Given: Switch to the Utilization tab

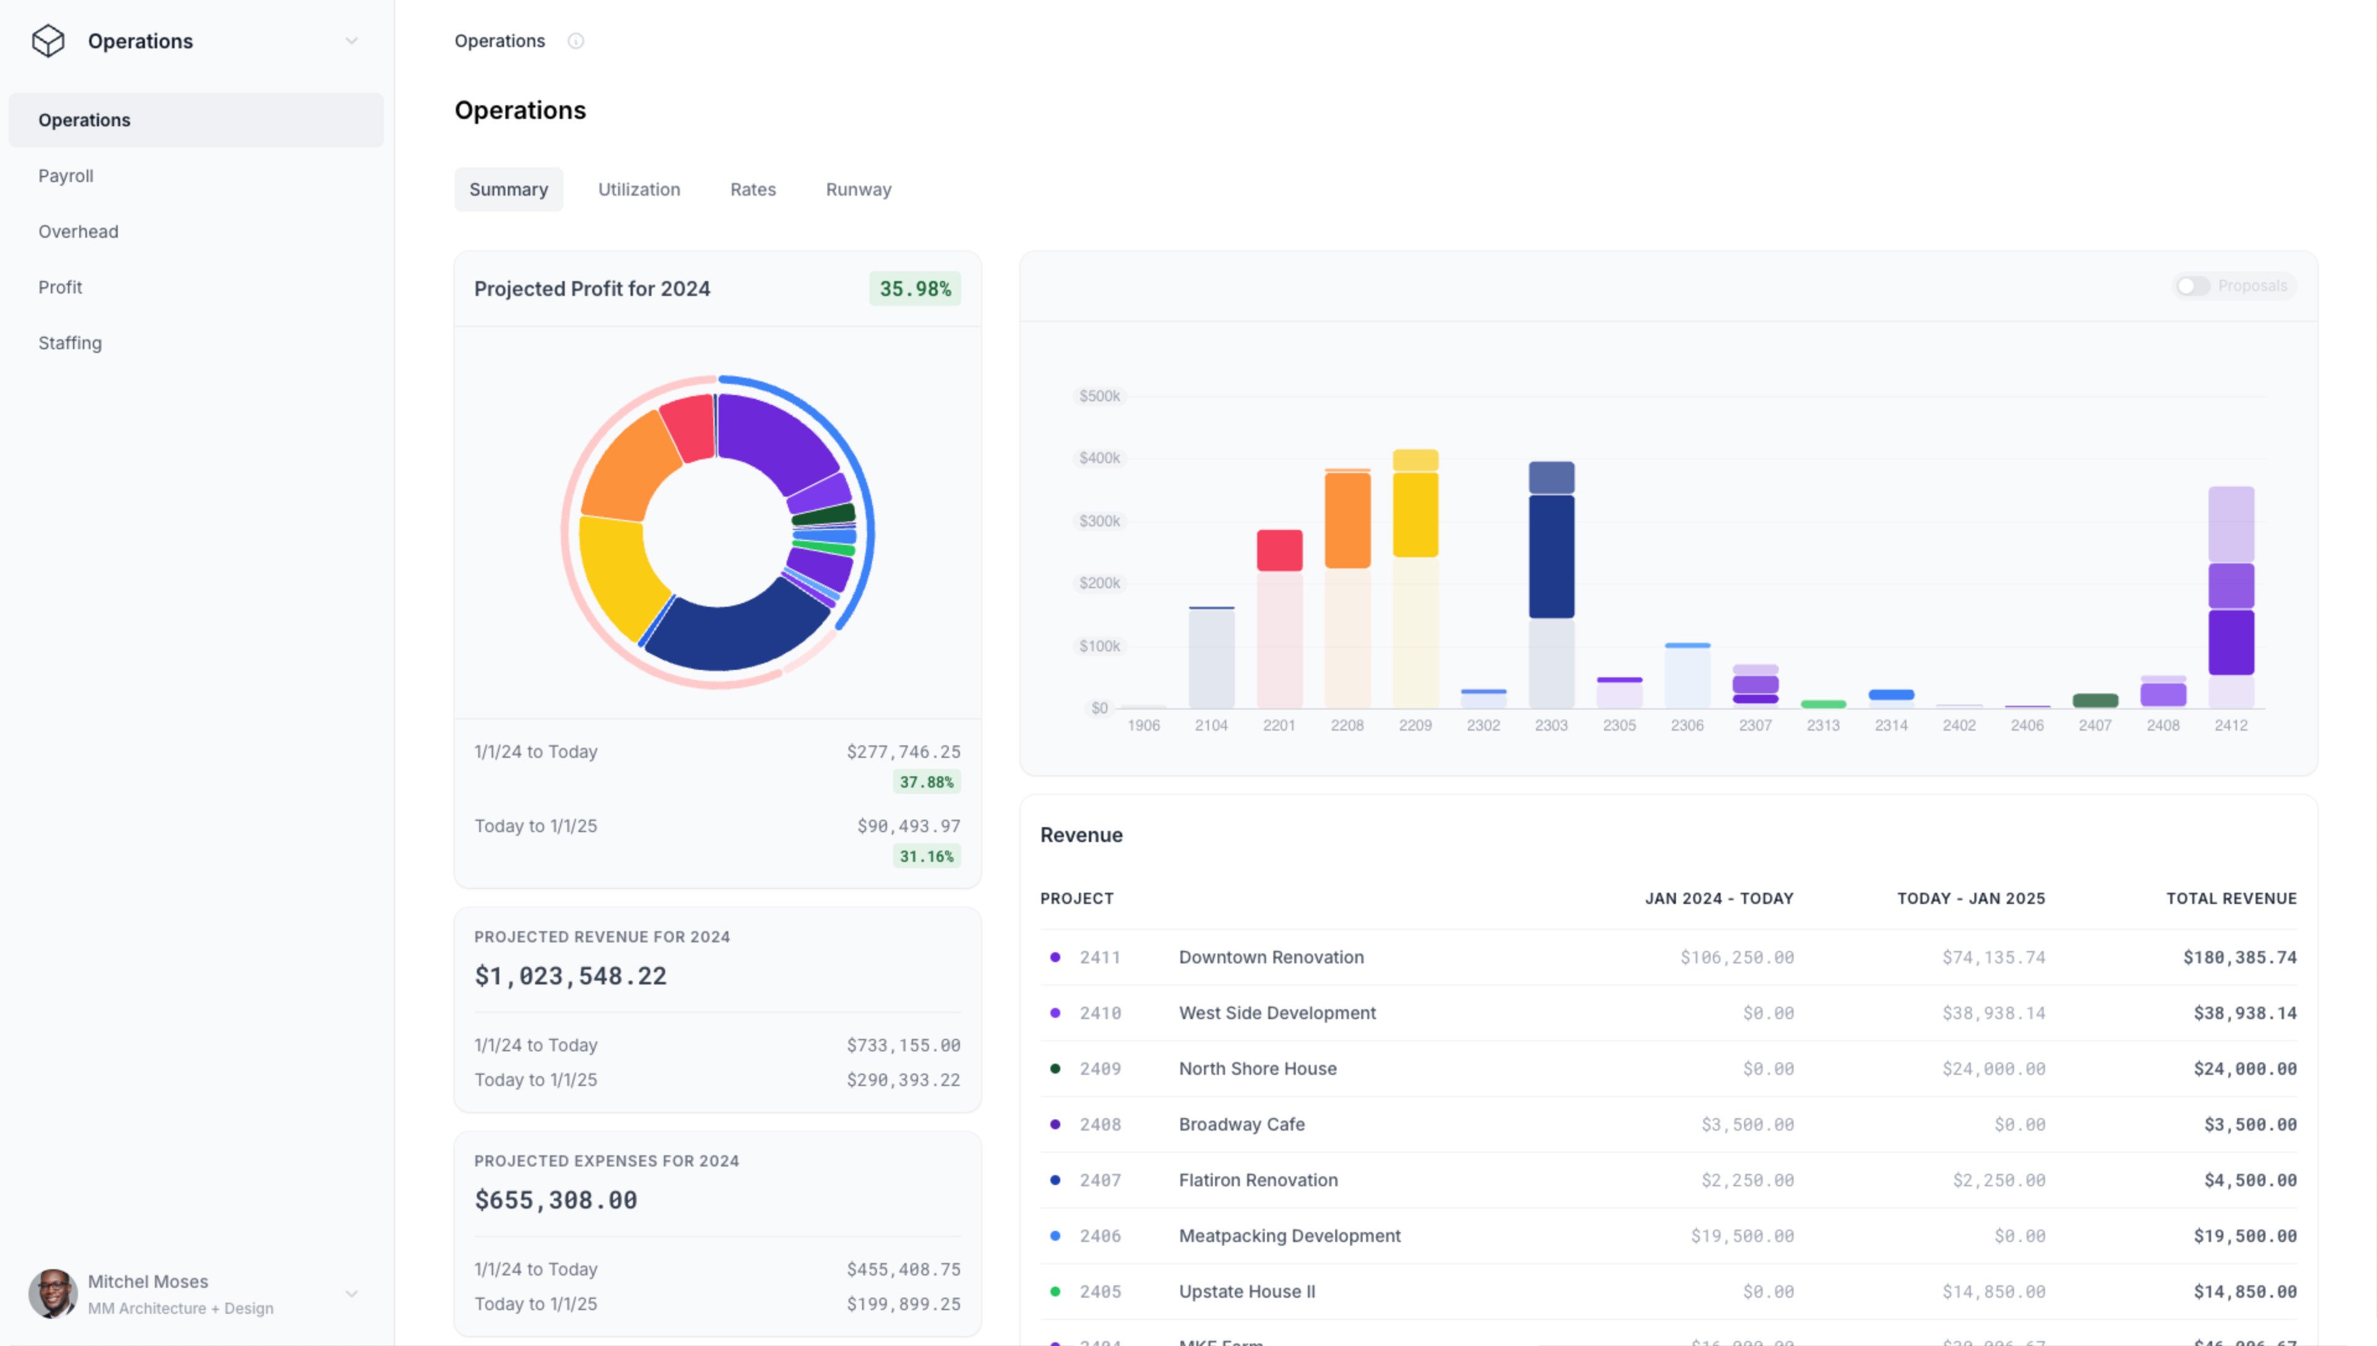Looking at the screenshot, I should [x=639, y=189].
